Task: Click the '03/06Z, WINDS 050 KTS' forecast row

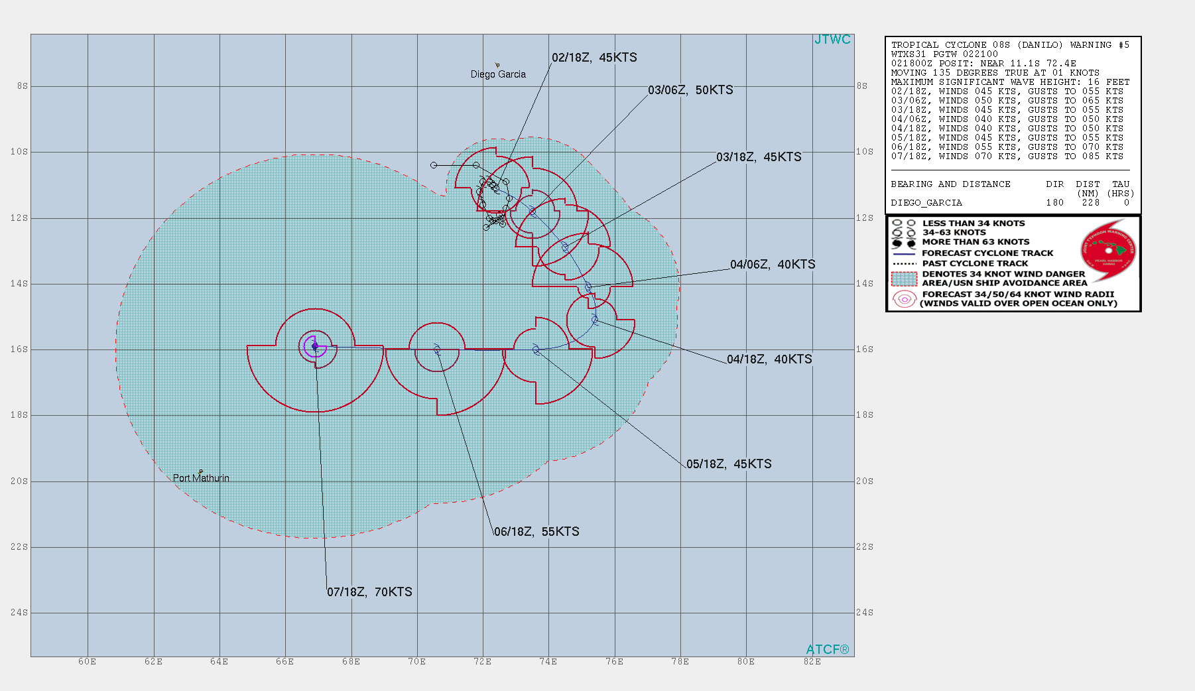Action: (1007, 101)
